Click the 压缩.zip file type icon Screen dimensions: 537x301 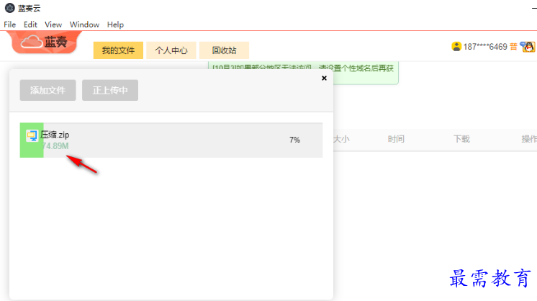point(32,135)
